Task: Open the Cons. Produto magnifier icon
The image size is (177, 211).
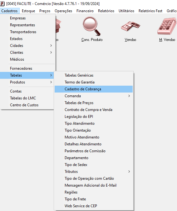Action: pyautogui.click(x=92, y=26)
